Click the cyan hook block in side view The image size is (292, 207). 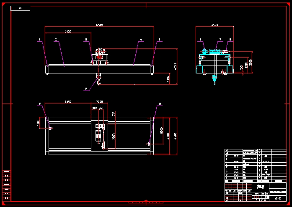pos(215,77)
